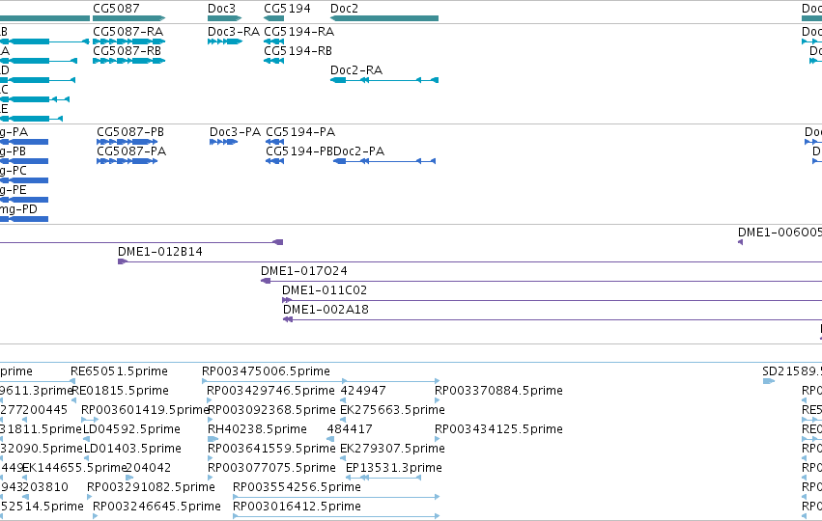Screen dimensions: 822x521
Task: Select protein CG5087-PB glyph
Action: click(x=128, y=142)
